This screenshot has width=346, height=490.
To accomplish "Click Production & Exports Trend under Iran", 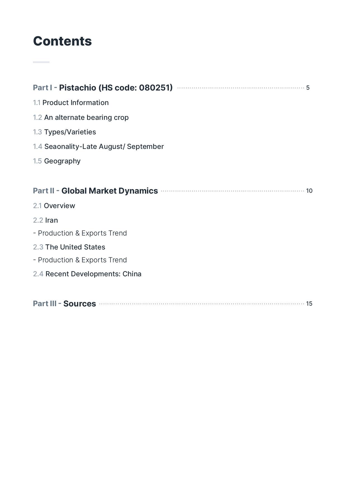I will click(80, 233).
